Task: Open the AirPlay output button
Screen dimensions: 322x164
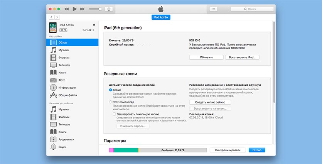Action: tap(109, 9)
